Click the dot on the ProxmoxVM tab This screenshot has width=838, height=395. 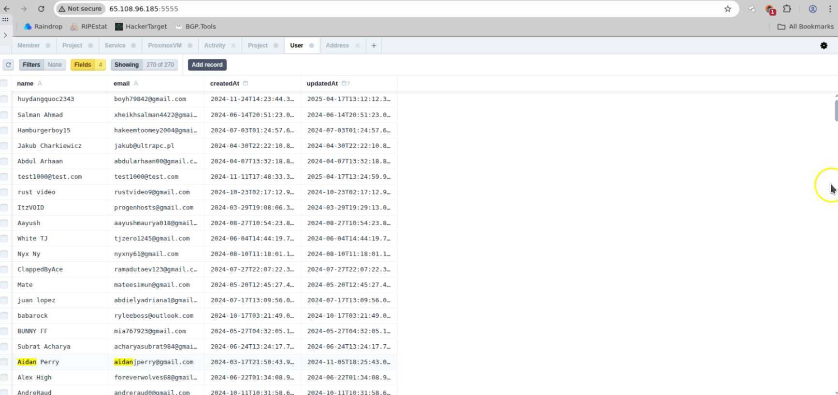[190, 45]
